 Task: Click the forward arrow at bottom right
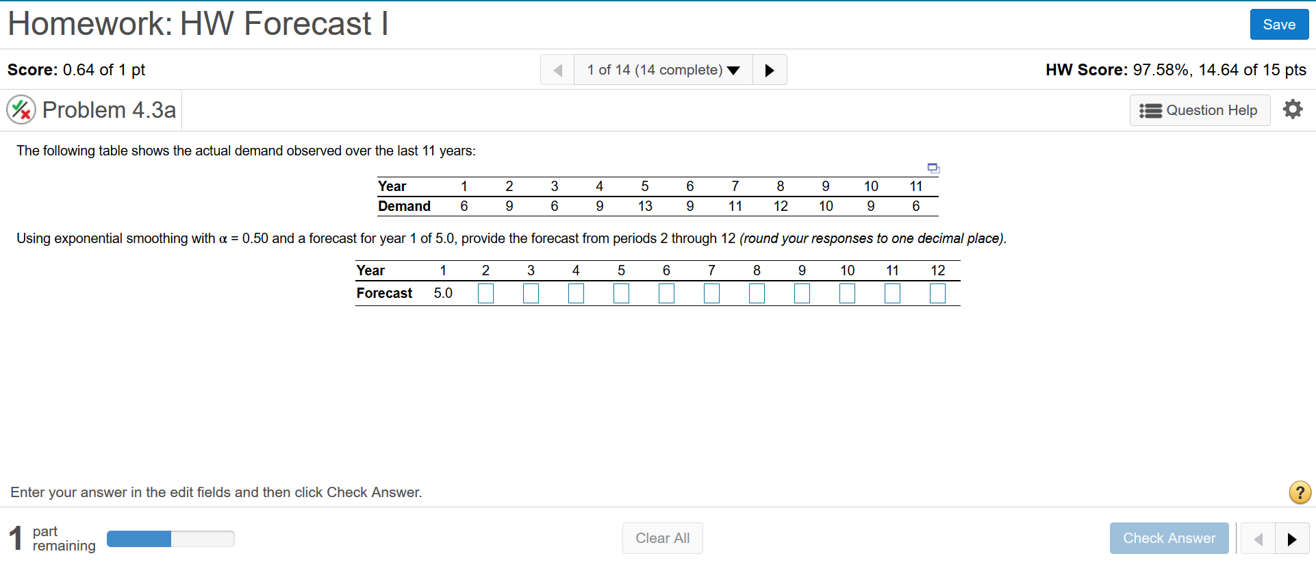[x=1291, y=538]
